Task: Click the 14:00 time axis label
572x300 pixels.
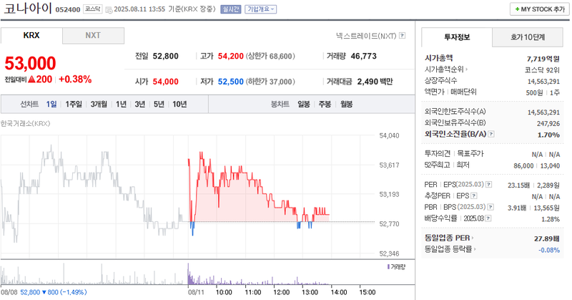Action: [338, 292]
